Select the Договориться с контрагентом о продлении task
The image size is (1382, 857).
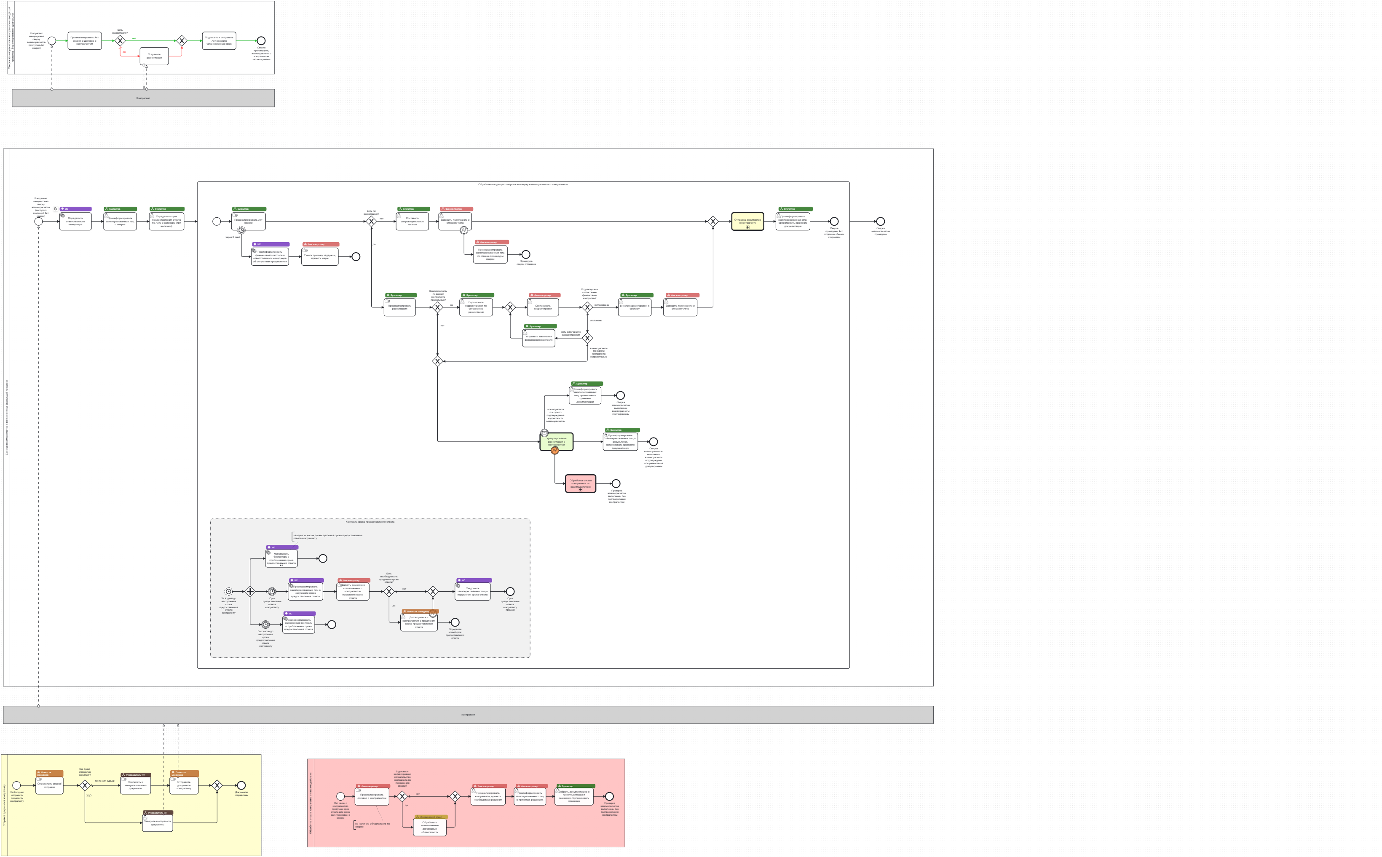(418, 622)
